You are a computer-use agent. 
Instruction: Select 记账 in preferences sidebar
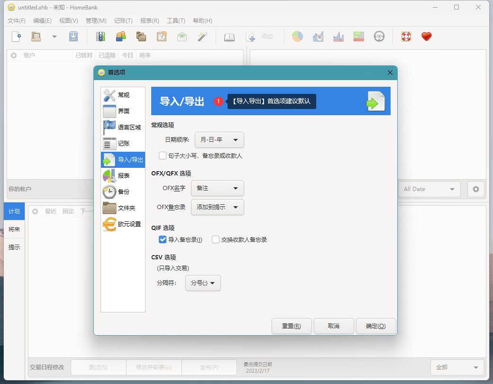coord(123,144)
